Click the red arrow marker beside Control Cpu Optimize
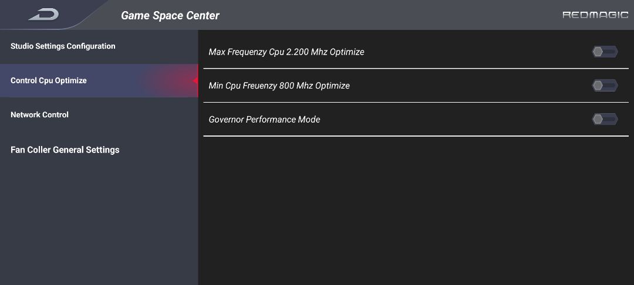 click(x=195, y=81)
